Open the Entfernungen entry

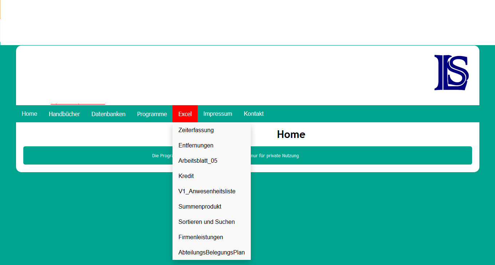[x=196, y=145]
